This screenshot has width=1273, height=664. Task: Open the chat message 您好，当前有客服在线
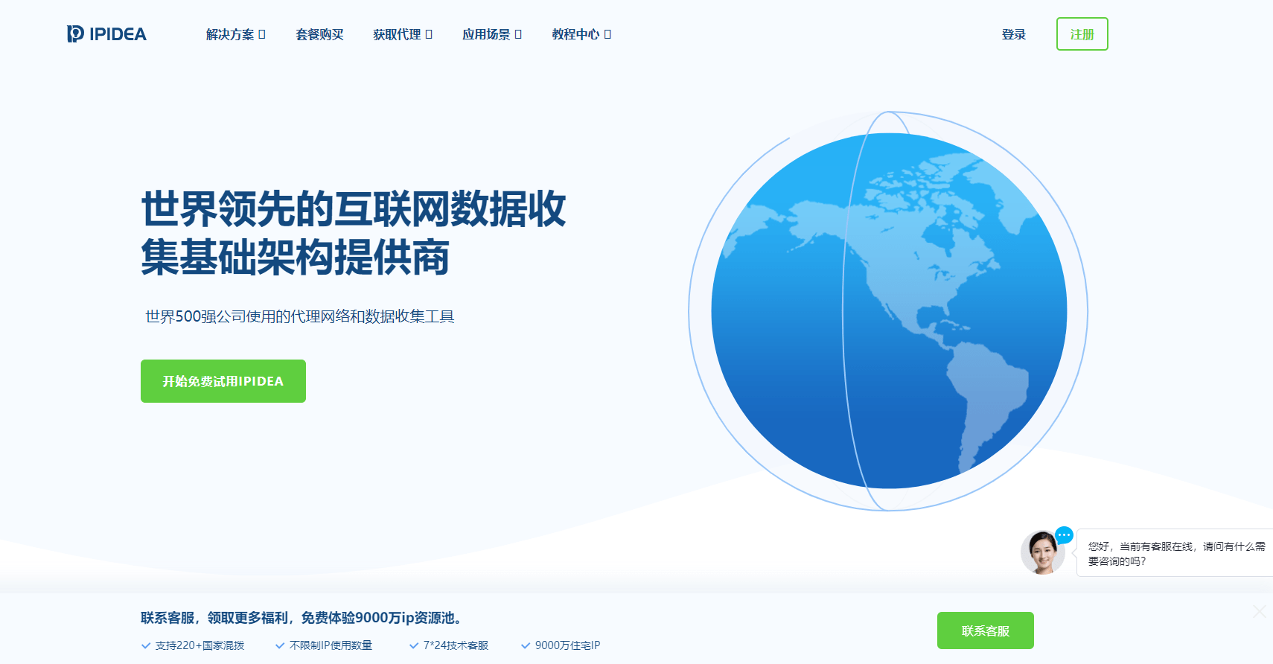pos(1176,553)
